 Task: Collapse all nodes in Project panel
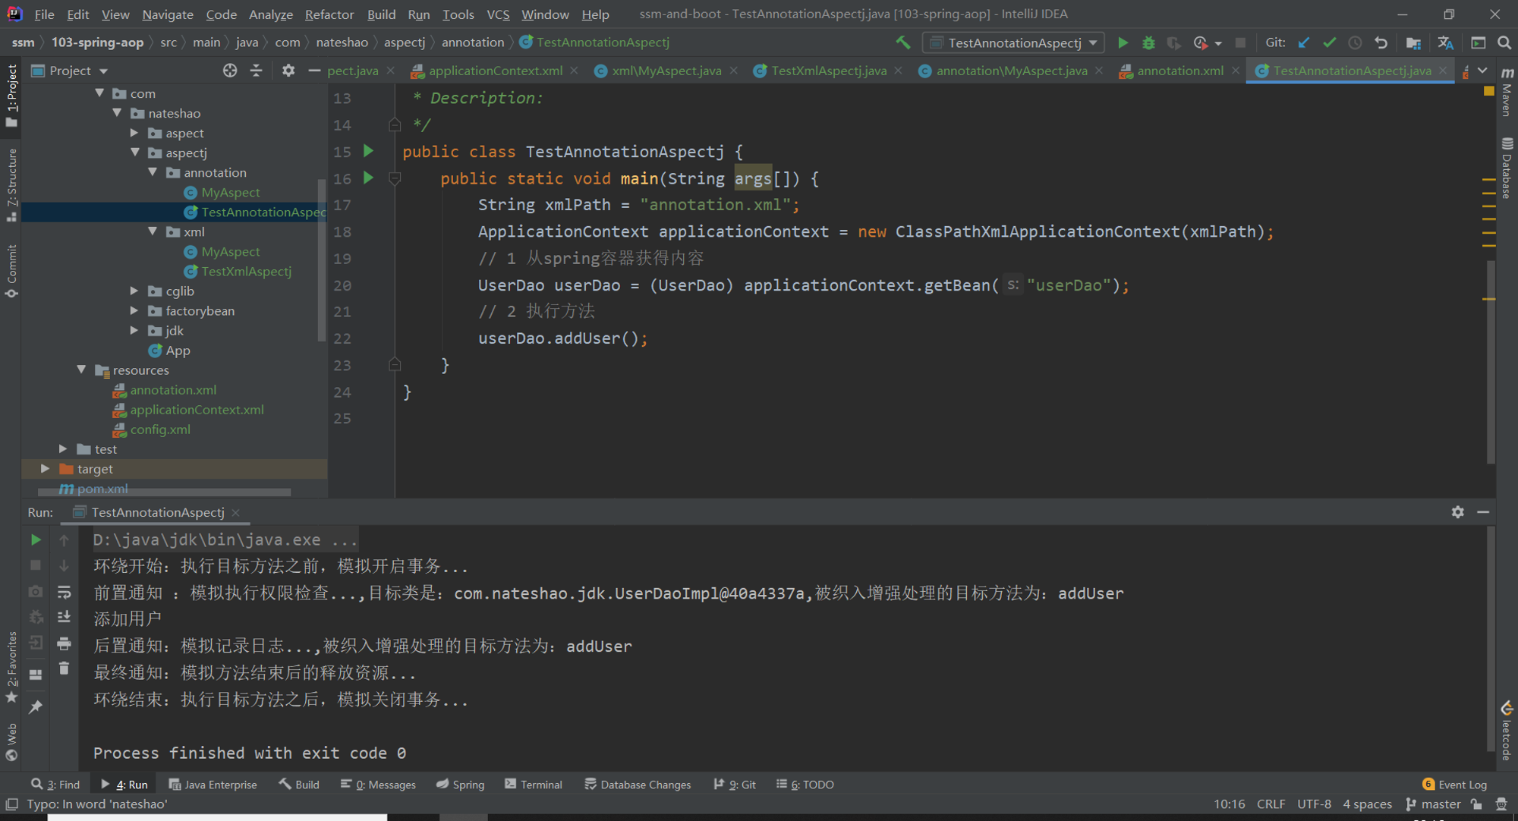(x=256, y=71)
